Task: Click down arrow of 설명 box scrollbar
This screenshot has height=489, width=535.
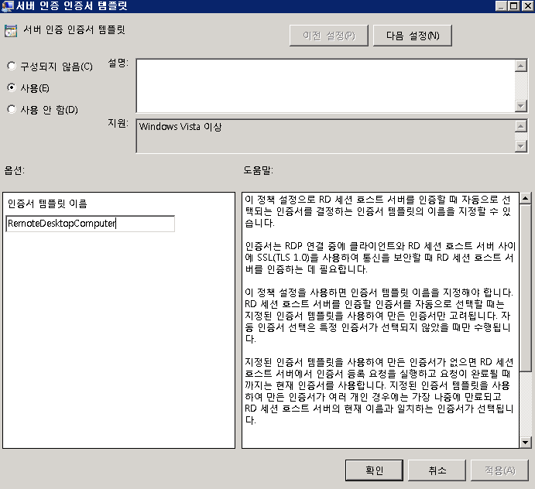Action: point(520,106)
